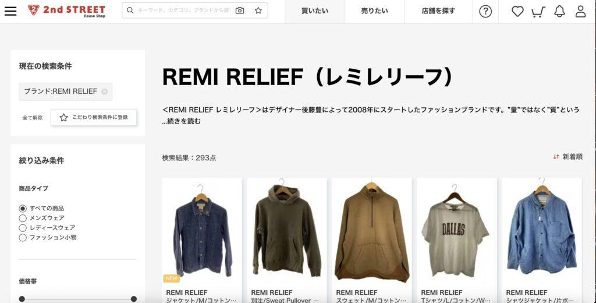Open the shopping cart
The image size is (596, 303).
pos(538,12)
